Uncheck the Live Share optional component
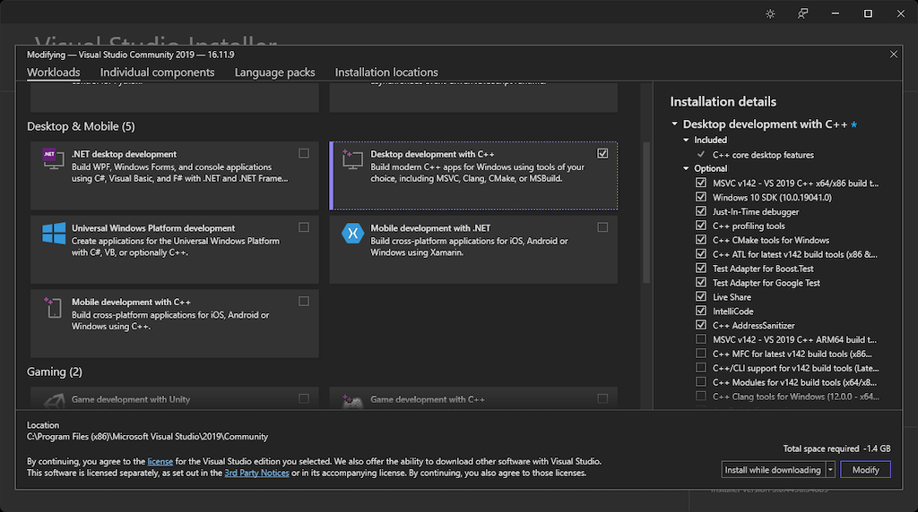This screenshot has width=918, height=512. [x=701, y=297]
